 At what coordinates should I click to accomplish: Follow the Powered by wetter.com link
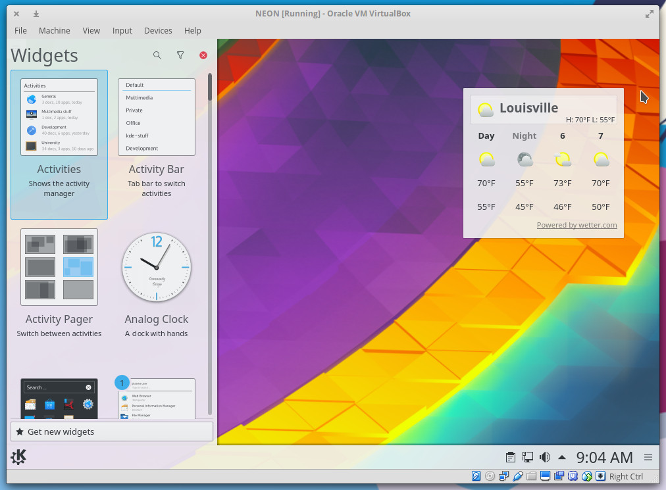tap(576, 225)
